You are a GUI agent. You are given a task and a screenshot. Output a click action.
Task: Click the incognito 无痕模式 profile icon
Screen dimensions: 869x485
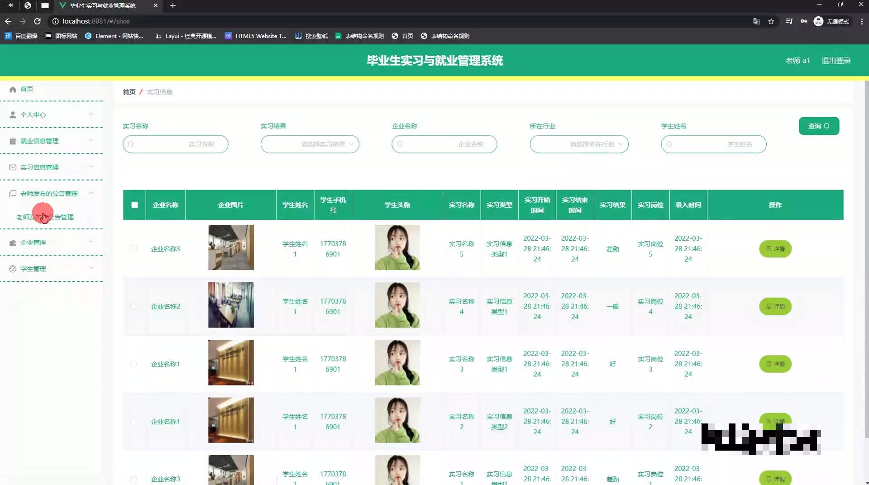pyautogui.click(x=818, y=21)
